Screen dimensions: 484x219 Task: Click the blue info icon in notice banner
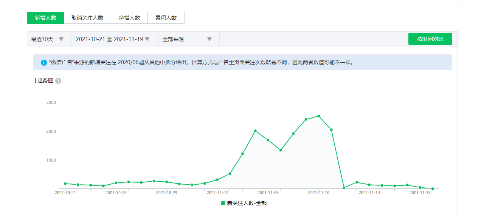click(44, 62)
